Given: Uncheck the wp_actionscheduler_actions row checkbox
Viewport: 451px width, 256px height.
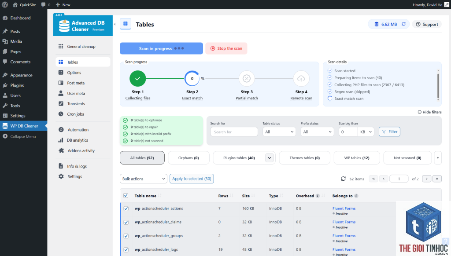Looking at the screenshot, I should (x=126, y=208).
